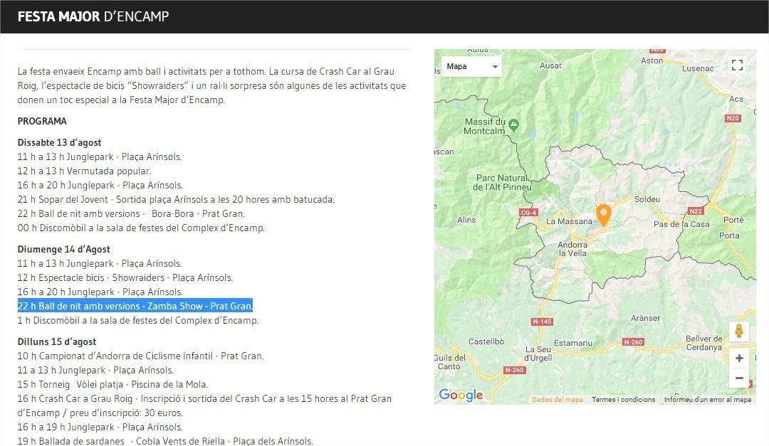The width and height of the screenshot is (769, 446).
Task: Click the Lusenac map label
Action: pos(697,68)
